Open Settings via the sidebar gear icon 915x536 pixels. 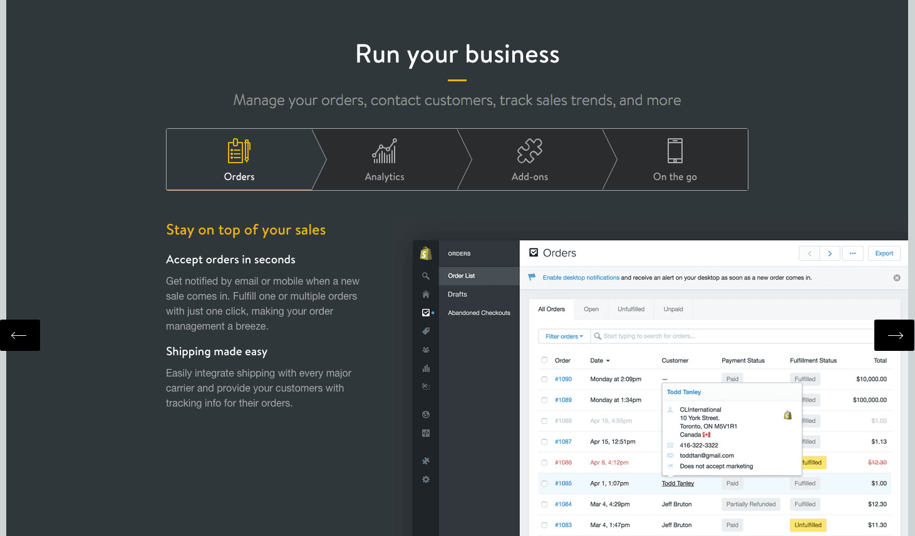[x=426, y=480]
